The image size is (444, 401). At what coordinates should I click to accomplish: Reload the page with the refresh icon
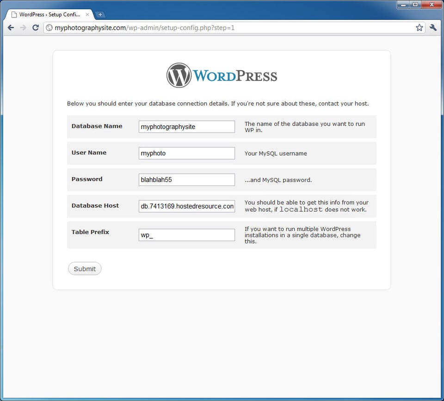click(x=36, y=28)
